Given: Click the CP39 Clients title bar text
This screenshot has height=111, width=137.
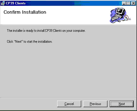Looking at the screenshot, I should pyautogui.click(x=16, y=3).
